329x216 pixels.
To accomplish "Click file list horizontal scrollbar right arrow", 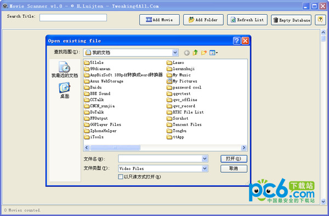I will coord(243,148).
